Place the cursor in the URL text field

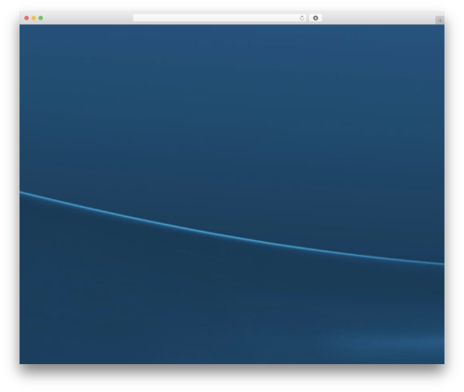tap(216, 19)
